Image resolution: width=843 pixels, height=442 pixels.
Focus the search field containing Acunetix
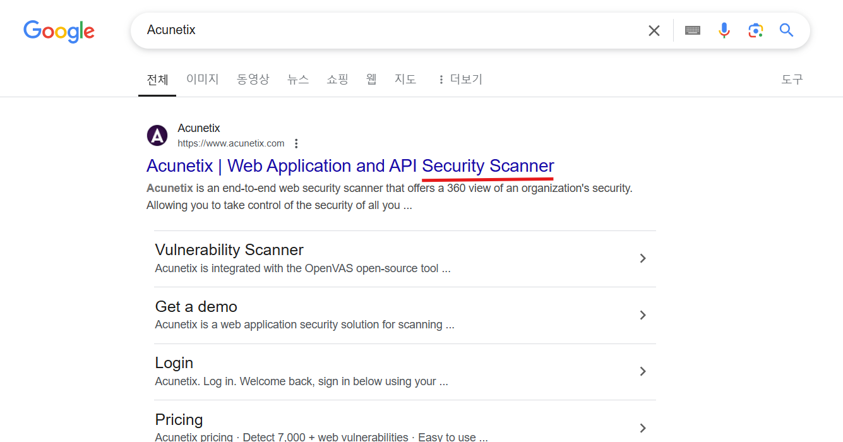[392, 30]
